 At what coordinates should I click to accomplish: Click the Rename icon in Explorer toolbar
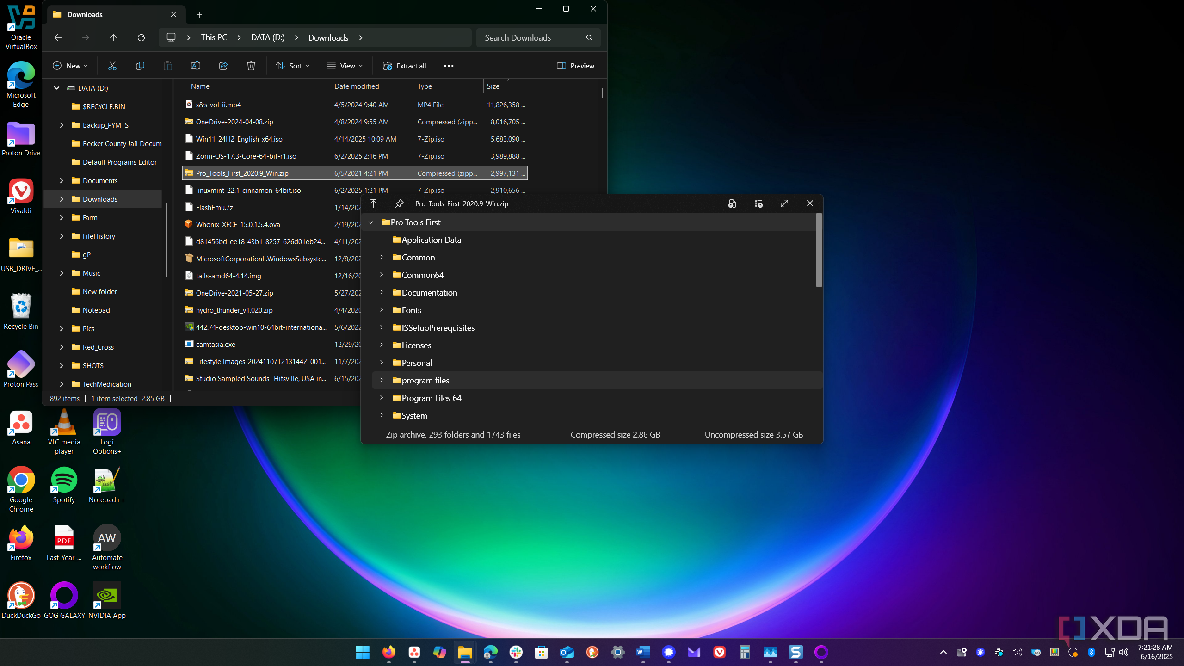coord(196,66)
